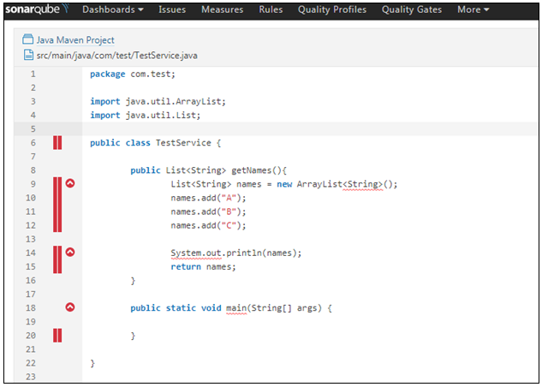
Task: Click the underlined System.out on line 14
Action: coord(196,253)
